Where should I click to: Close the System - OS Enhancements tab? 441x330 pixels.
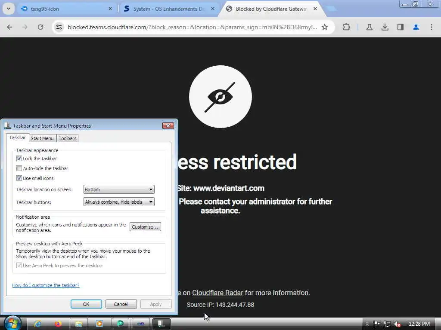[x=213, y=9]
